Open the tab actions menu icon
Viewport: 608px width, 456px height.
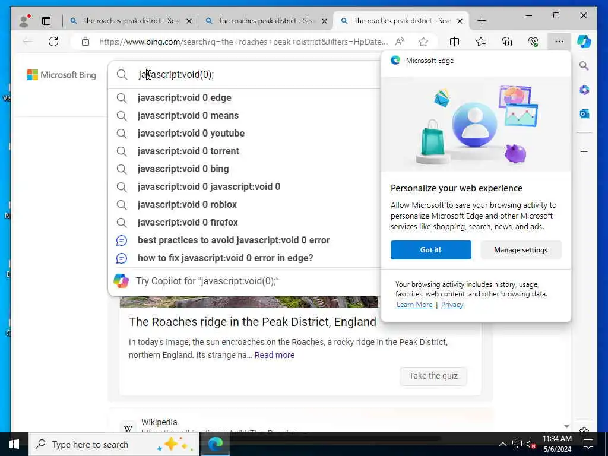point(46,21)
